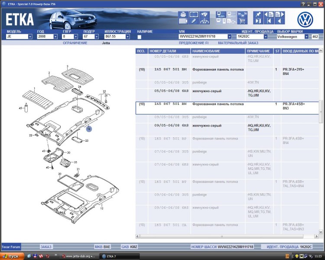The width and height of the screenshot is (325, 260).
Task: Select part row 1K5 867 501 CA
Action: coord(227,228)
